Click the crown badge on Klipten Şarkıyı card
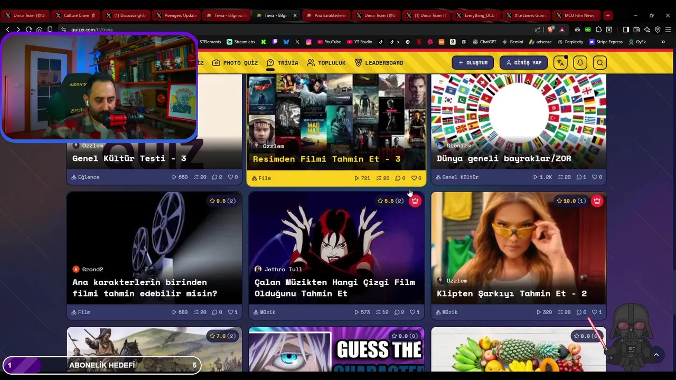 coord(597,201)
